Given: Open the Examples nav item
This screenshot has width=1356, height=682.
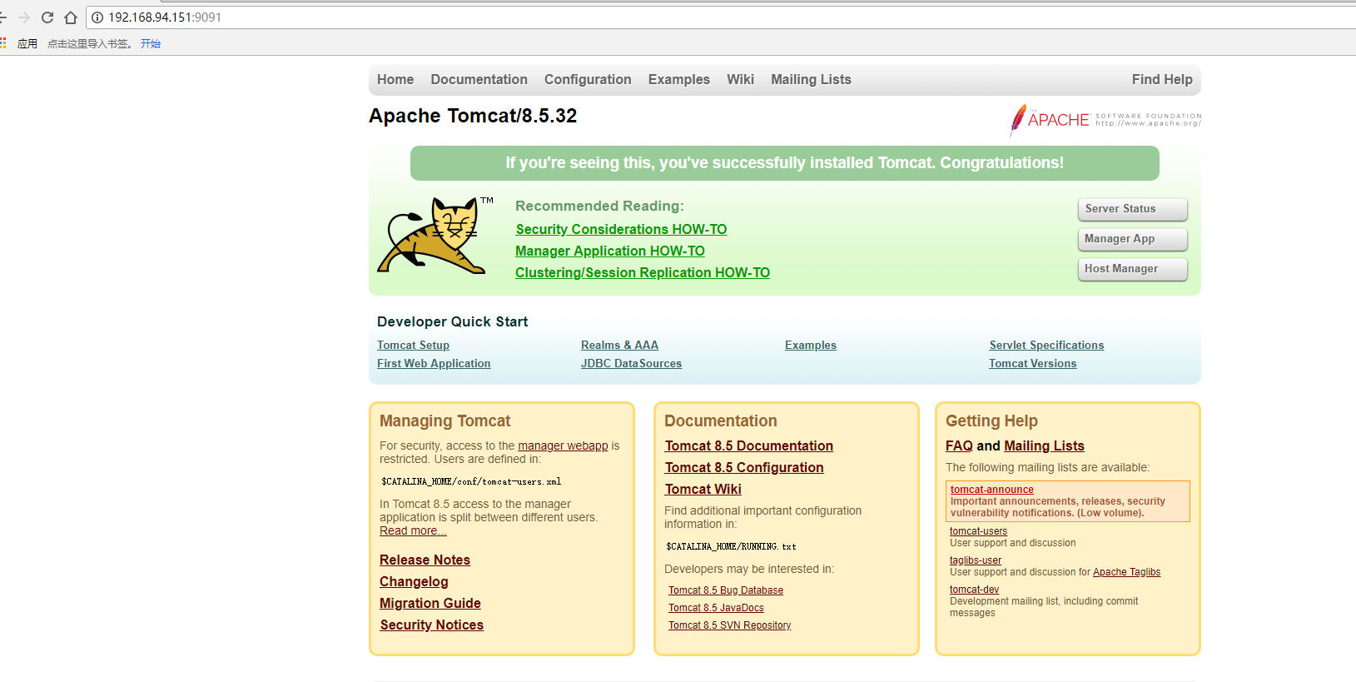Looking at the screenshot, I should tap(679, 80).
